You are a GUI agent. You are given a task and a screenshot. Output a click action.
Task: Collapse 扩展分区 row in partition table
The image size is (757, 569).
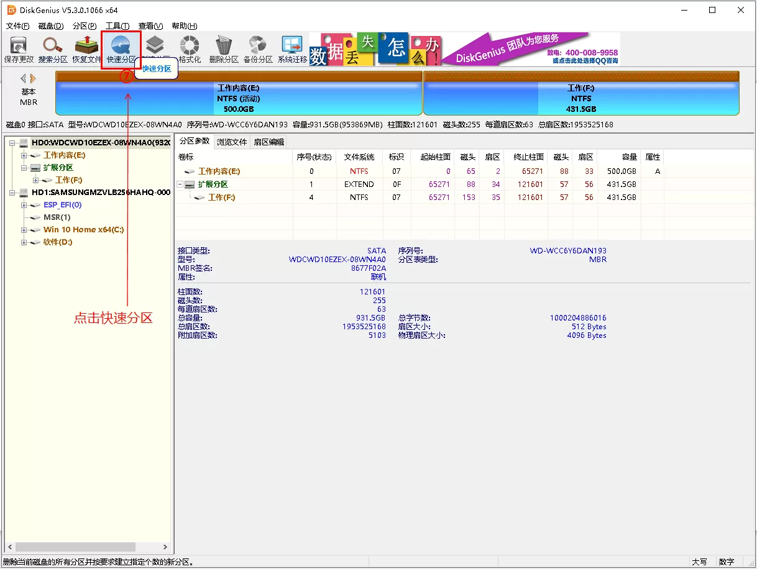click(x=180, y=184)
